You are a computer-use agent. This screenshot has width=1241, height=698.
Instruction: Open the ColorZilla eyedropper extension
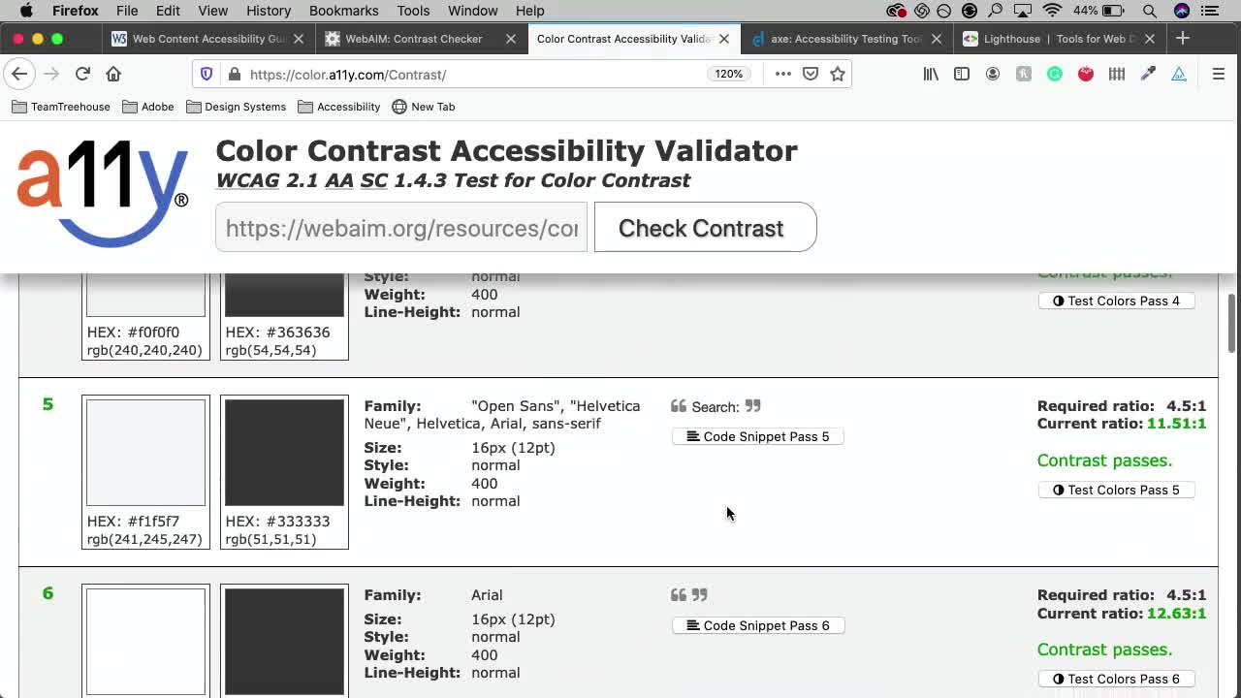point(1148,74)
